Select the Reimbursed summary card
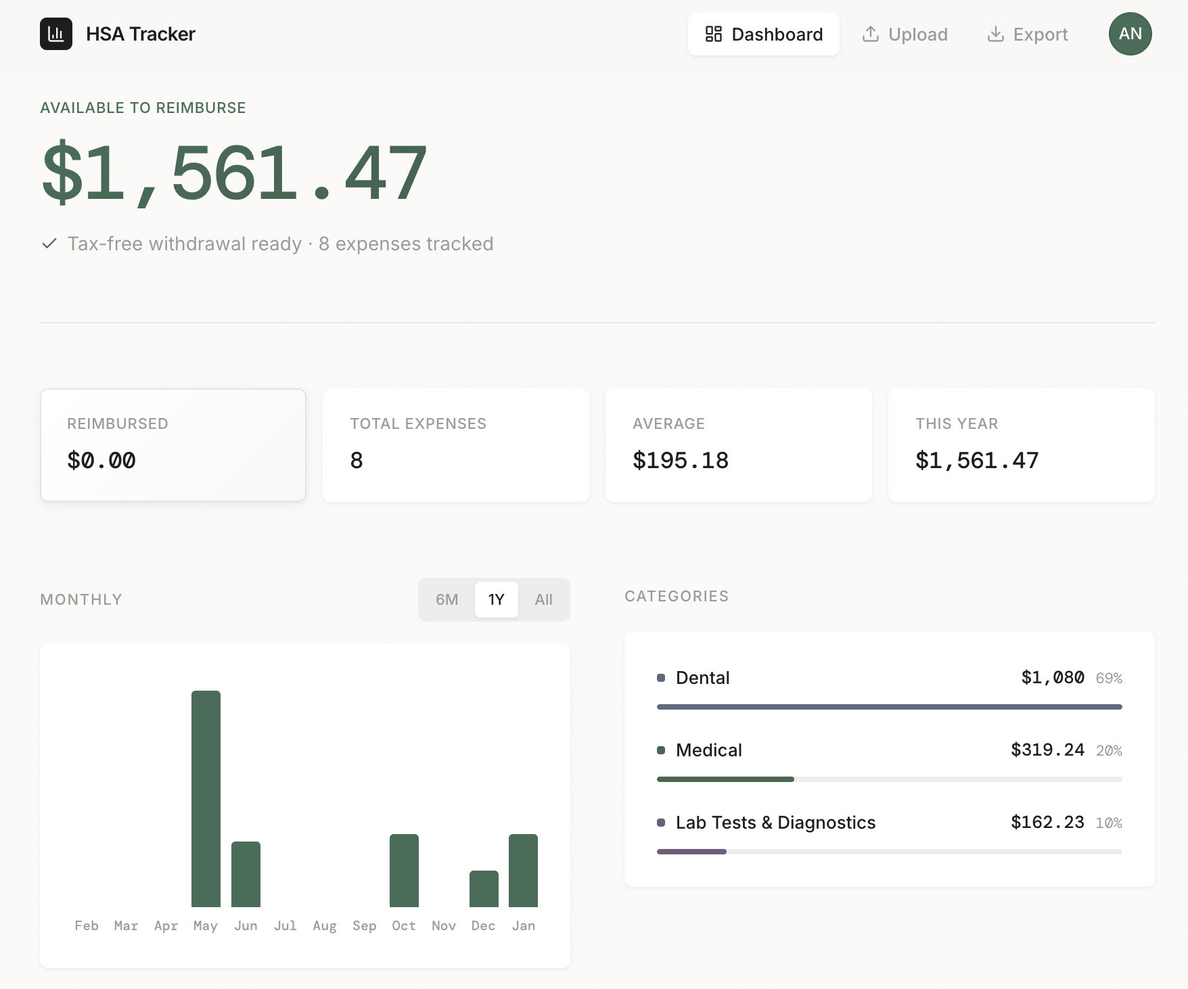This screenshot has height=989, width=1188. click(x=173, y=445)
